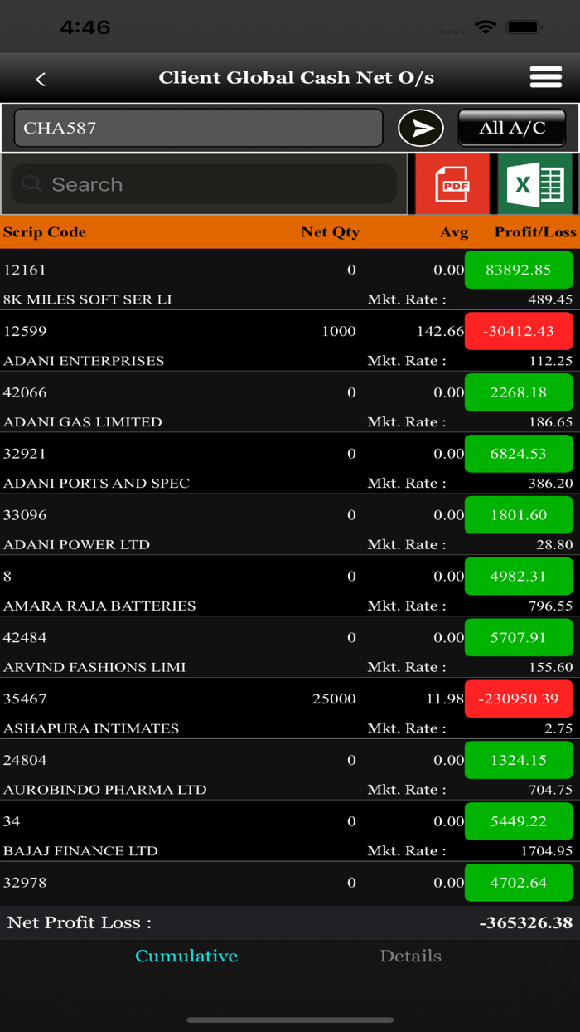Sort by Scrip Code column header
Viewport: 580px width, 1032px height.
coord(45,232)
